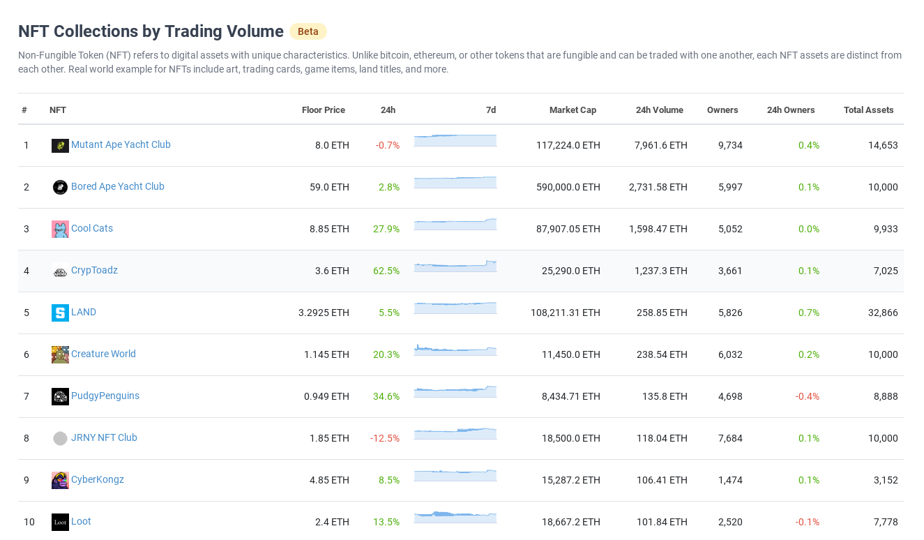Click the 1,474 owners value
Screen dimensions: 924x540
pos(730,480)
